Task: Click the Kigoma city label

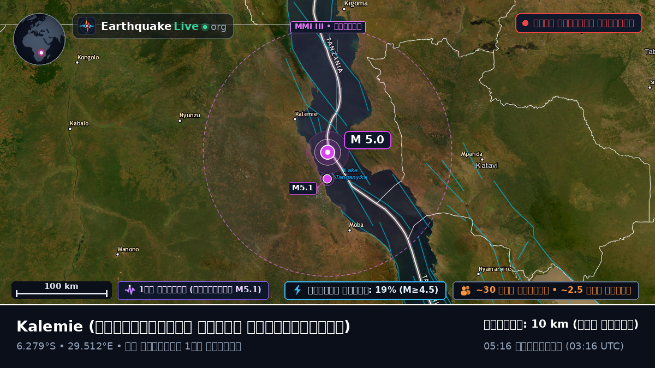Action: 355,3
